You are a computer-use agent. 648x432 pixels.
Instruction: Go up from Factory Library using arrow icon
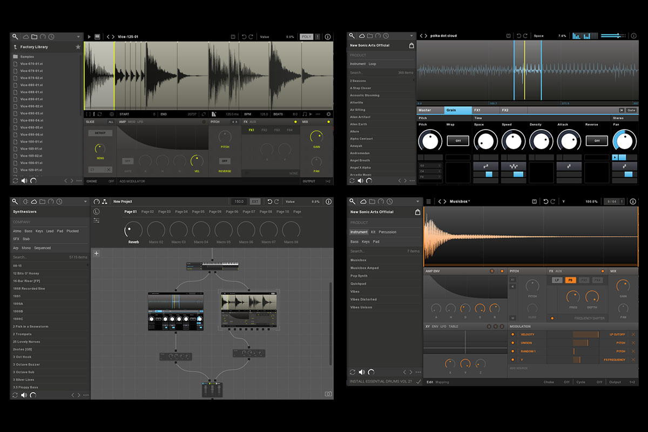click(x=16, y=47)
